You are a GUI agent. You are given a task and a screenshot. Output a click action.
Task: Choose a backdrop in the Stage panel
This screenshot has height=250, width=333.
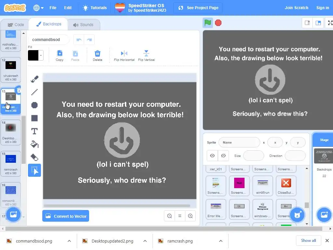pos(324,215)
